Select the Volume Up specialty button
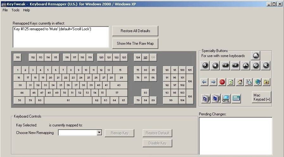The image size is (284, 157). click(245, 66)
